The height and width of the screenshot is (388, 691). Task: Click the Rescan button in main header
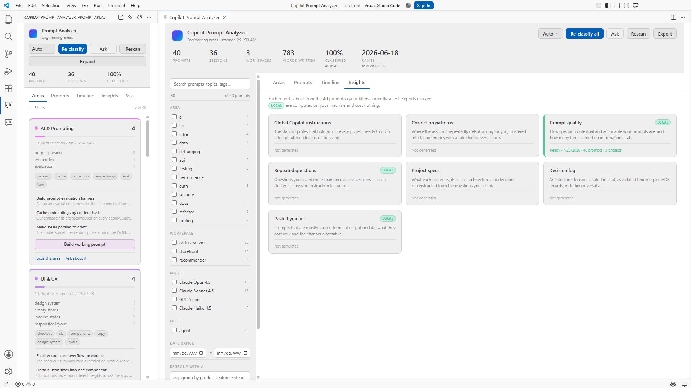(x=638, y=34)
